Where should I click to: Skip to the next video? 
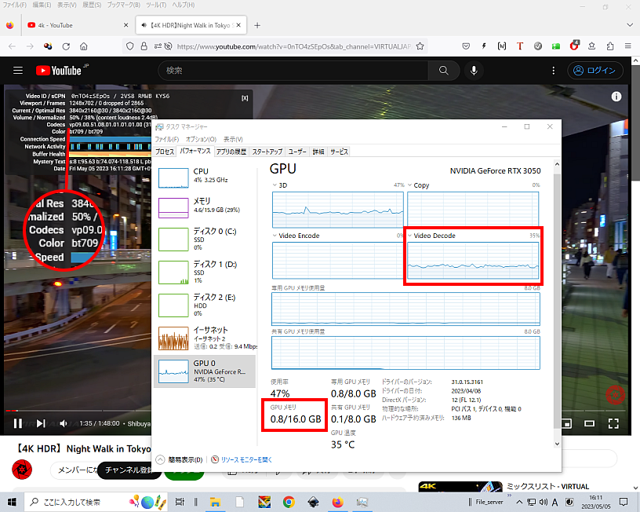41,423
